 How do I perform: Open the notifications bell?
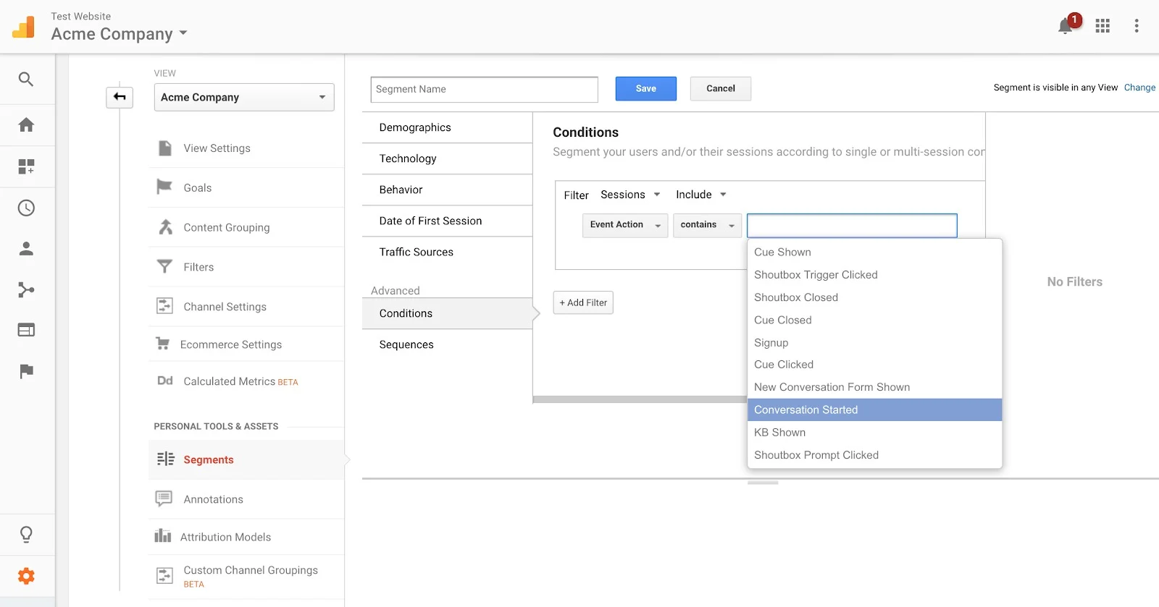point(1065,27)
